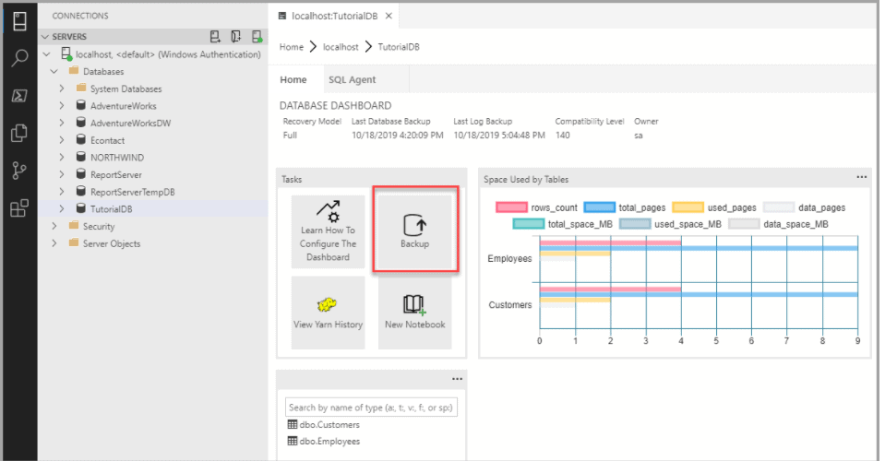Expand the System Databases folder
This screenshot has height=461, width=885.
[x=62, y=89]
